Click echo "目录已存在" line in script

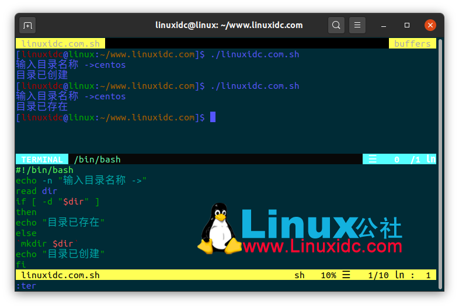coord(60,223)
